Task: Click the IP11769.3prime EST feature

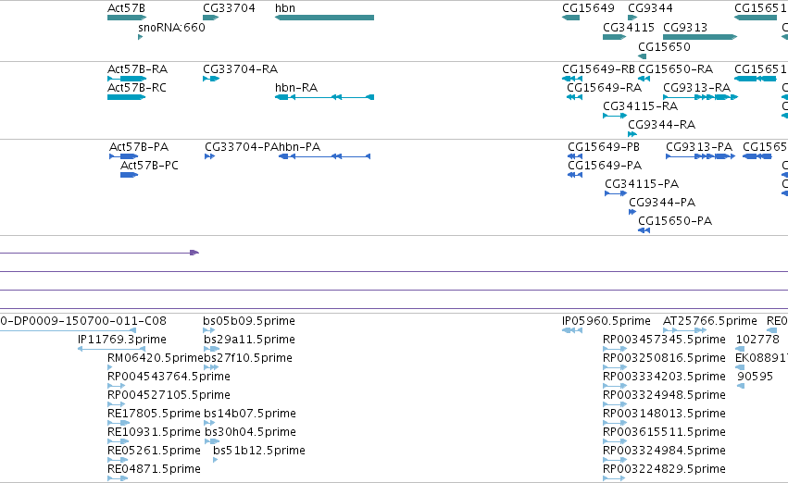Action: click(x=111, y=349)
